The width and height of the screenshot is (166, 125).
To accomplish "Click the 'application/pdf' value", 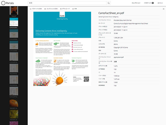I will [x=119, y=57].
